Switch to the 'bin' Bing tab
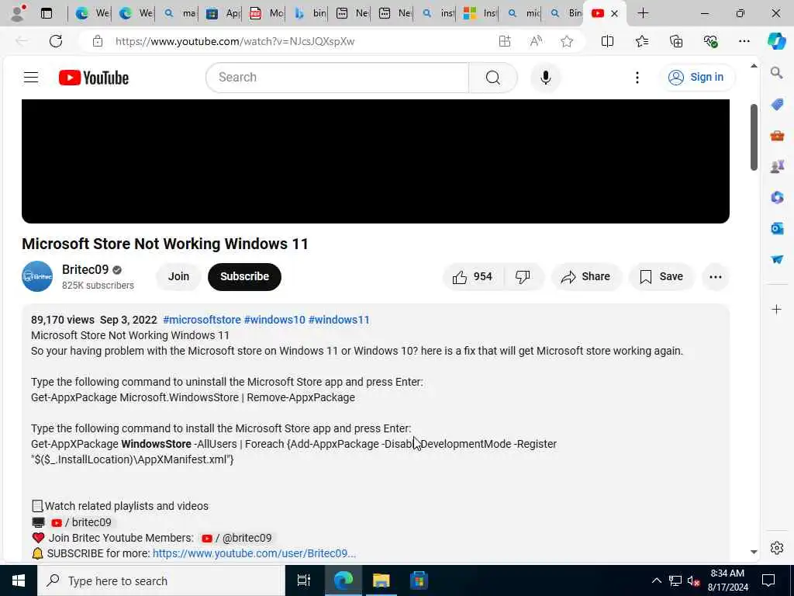Image resolution: width=794 pixels, height=596 pixels. pyautogui.click(x=309, y=13)
